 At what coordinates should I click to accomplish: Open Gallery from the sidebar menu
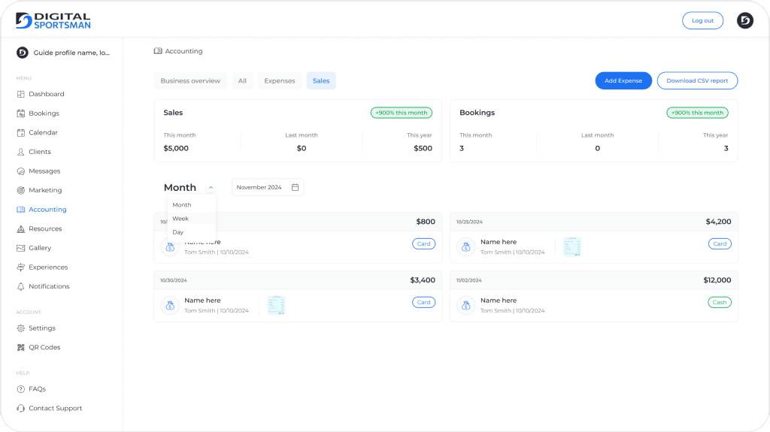[x=40, y=248]
